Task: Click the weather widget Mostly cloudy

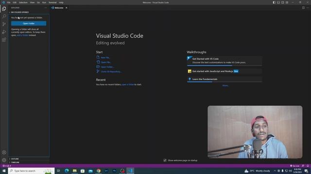Action: 257,171
